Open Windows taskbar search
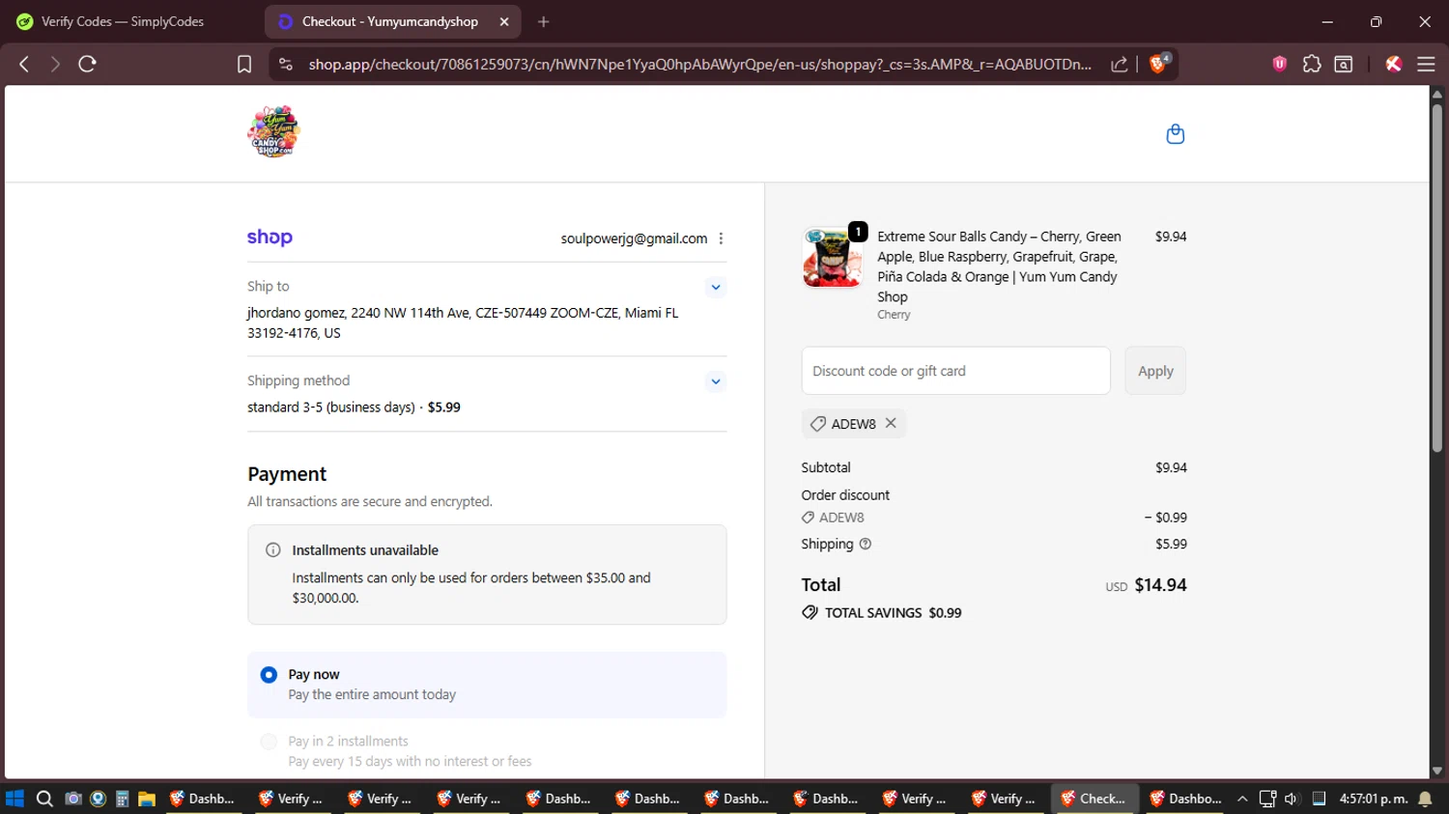This screenshot has height=814, width=1449. (44, 799)
